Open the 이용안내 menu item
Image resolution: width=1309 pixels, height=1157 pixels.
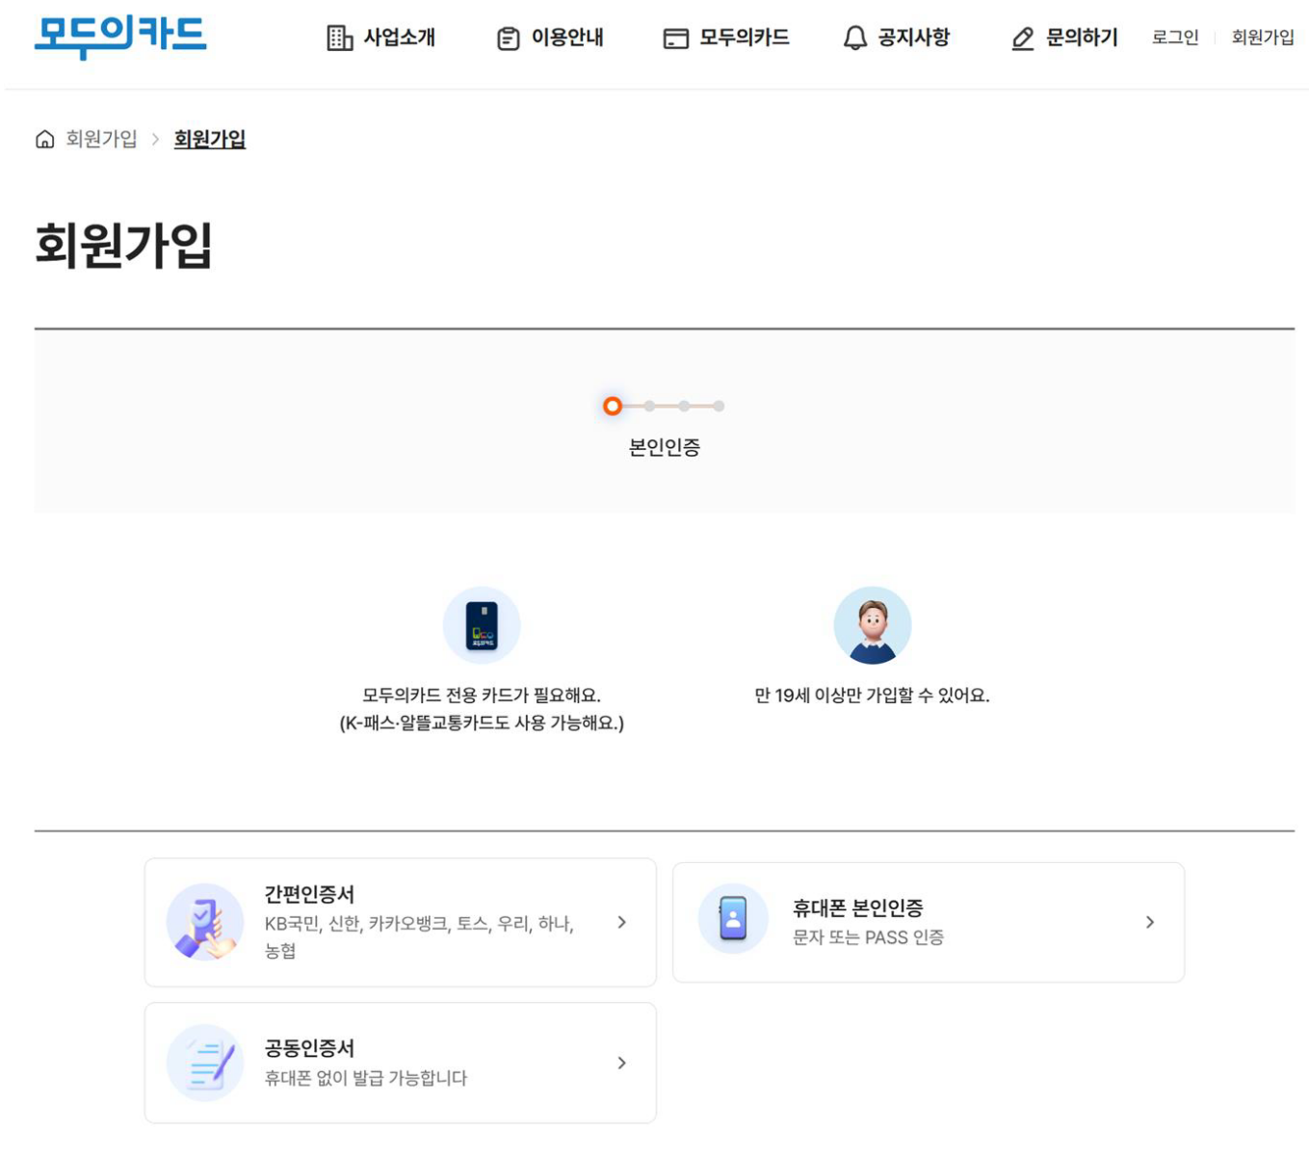pos(551,39)
